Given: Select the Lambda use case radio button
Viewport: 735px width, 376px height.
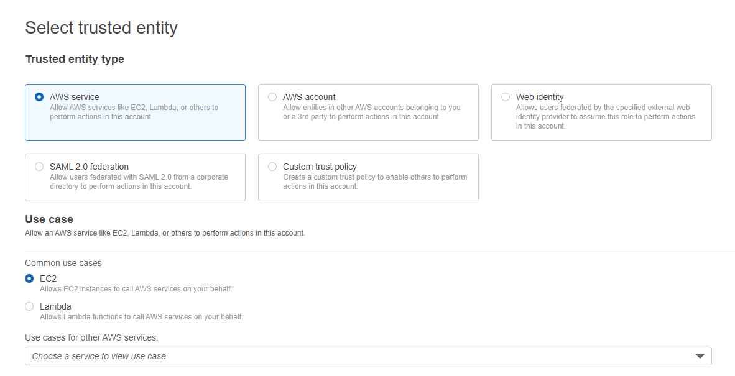Looking at the screenshot, I should (29, 306).
